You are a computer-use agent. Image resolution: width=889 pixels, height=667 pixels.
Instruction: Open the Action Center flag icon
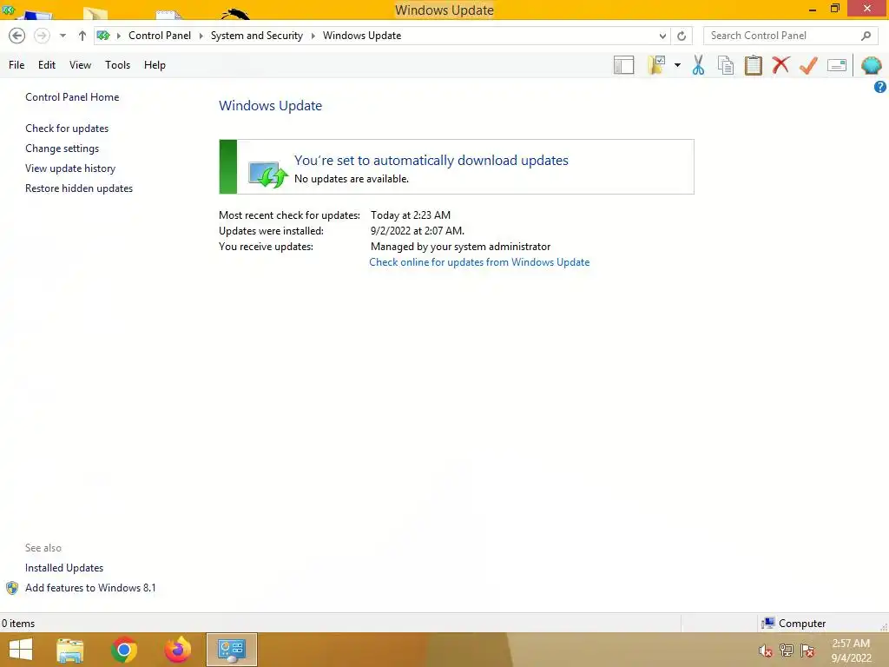click(807, 650)
